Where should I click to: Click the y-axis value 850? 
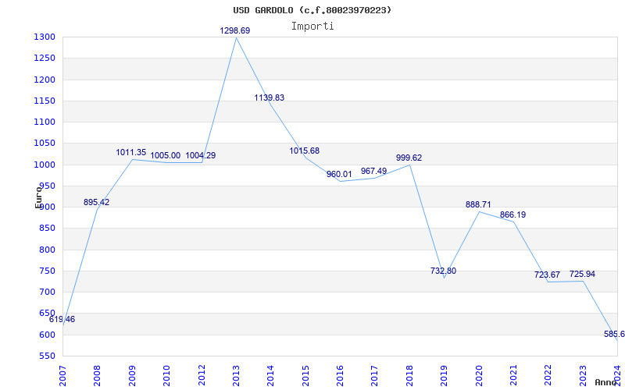pos(46,229)
